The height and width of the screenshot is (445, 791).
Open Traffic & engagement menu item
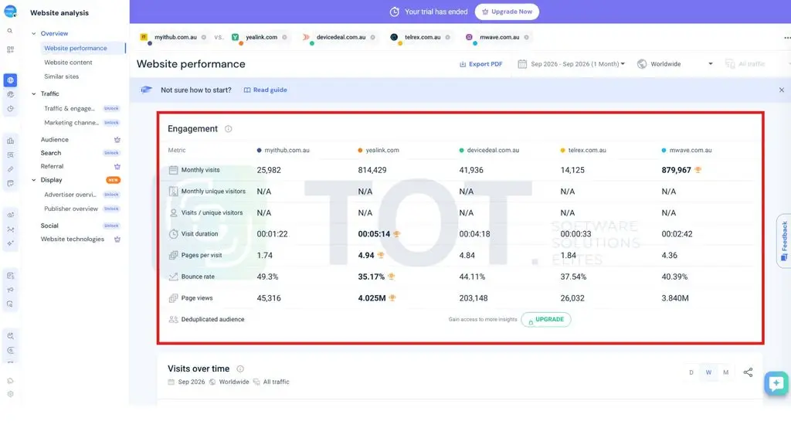tap(69, 108)
